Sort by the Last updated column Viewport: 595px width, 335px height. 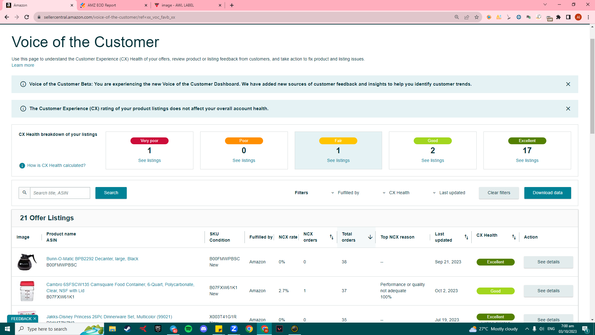pyautogui.click(x=466, y=237)
